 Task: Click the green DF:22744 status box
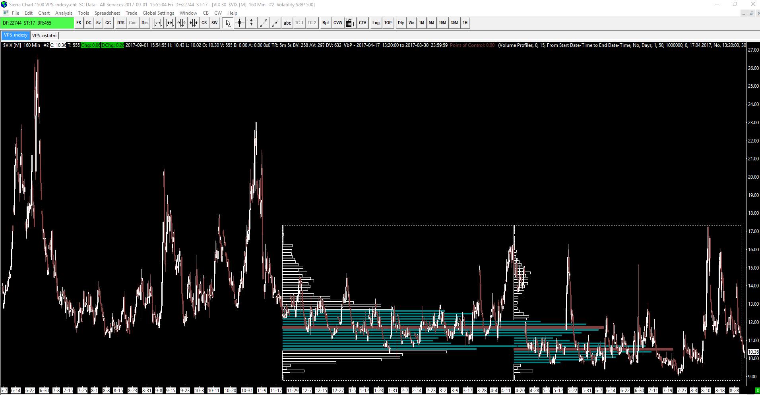click(x=37, y=23)
